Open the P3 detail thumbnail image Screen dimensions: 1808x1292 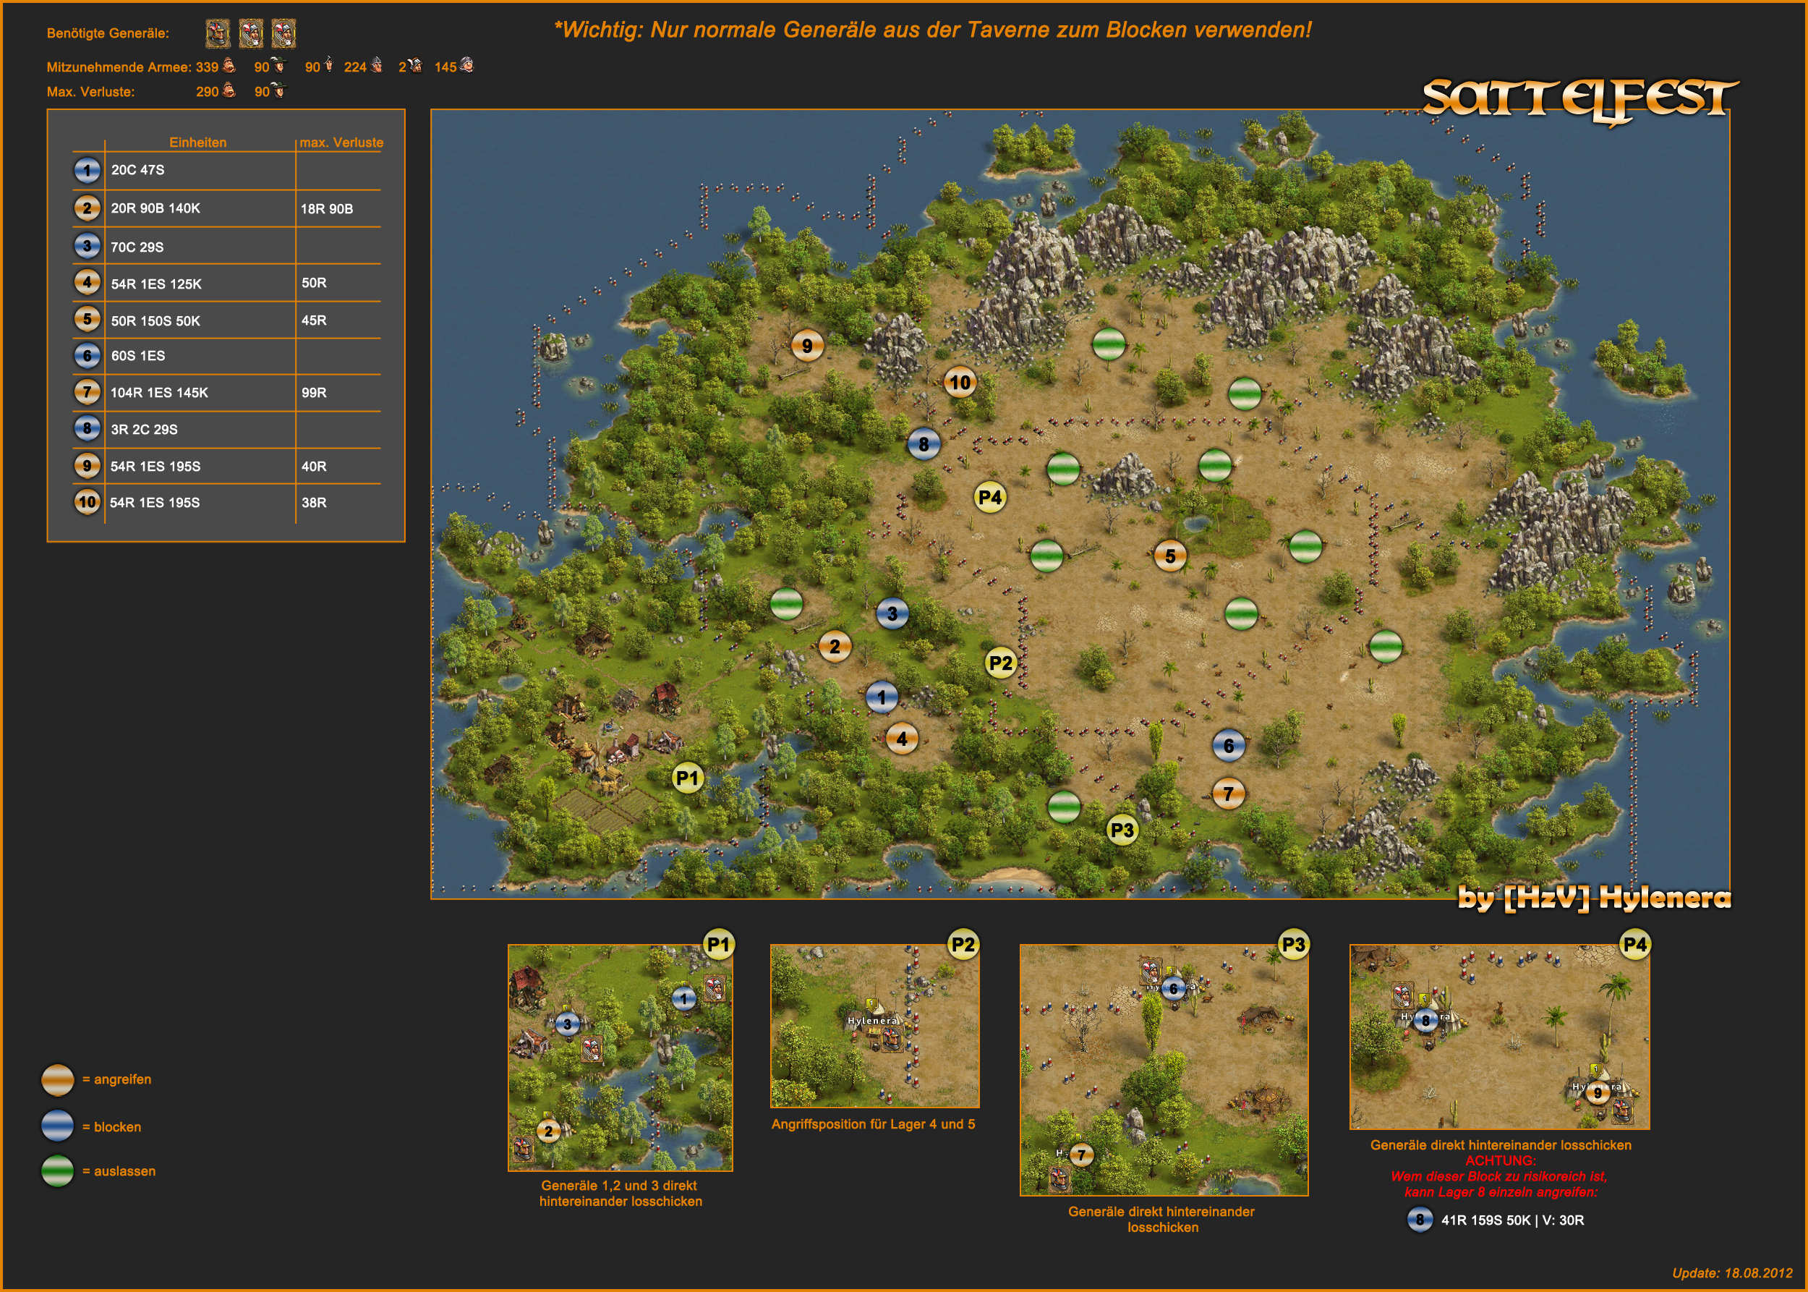click(x=1163, y=1069)
